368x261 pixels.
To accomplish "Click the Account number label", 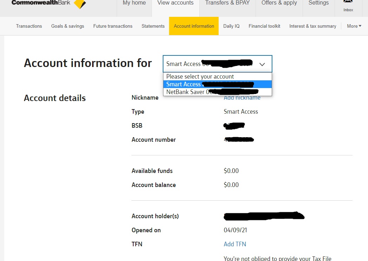I will pyautogui.click(x=154, y=140).
